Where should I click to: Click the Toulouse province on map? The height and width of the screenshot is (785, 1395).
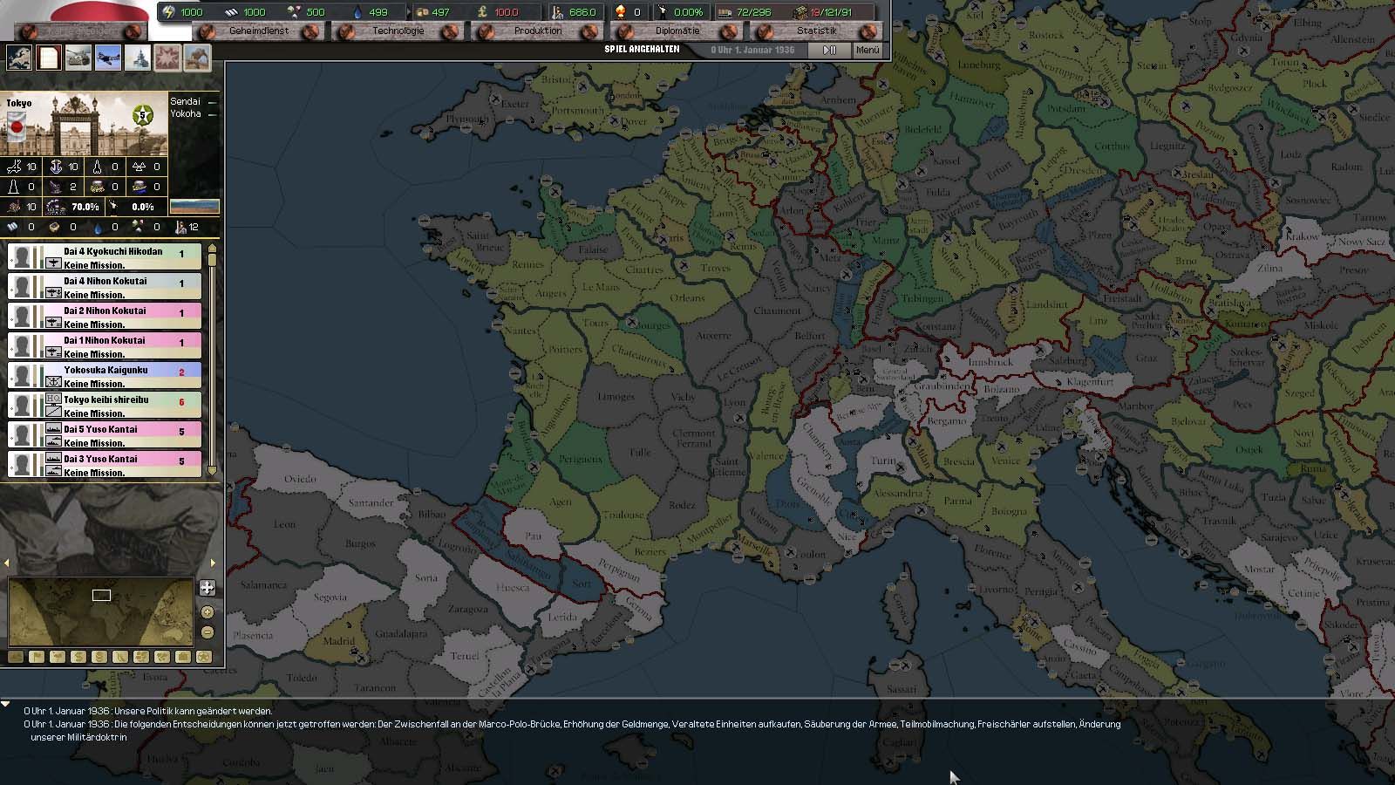pos(623,515)
